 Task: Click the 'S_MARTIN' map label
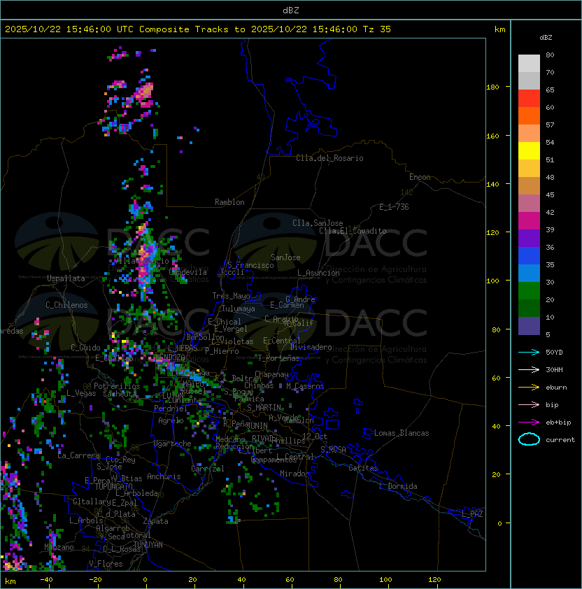pyautogui.click(x=264, y=408)
